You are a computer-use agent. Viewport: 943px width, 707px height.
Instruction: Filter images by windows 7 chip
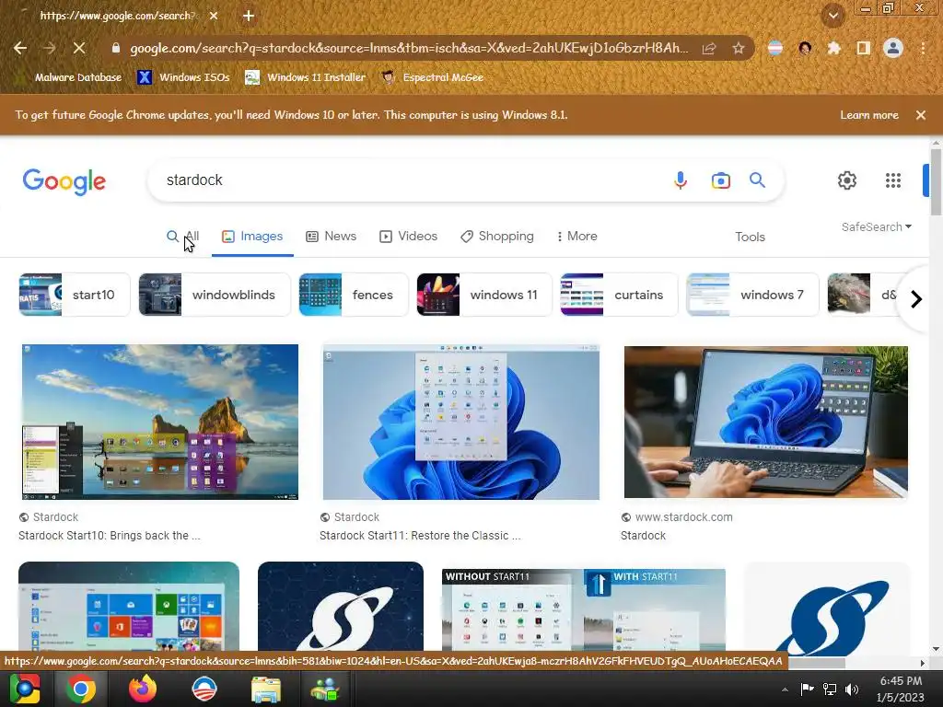point(752,295)
